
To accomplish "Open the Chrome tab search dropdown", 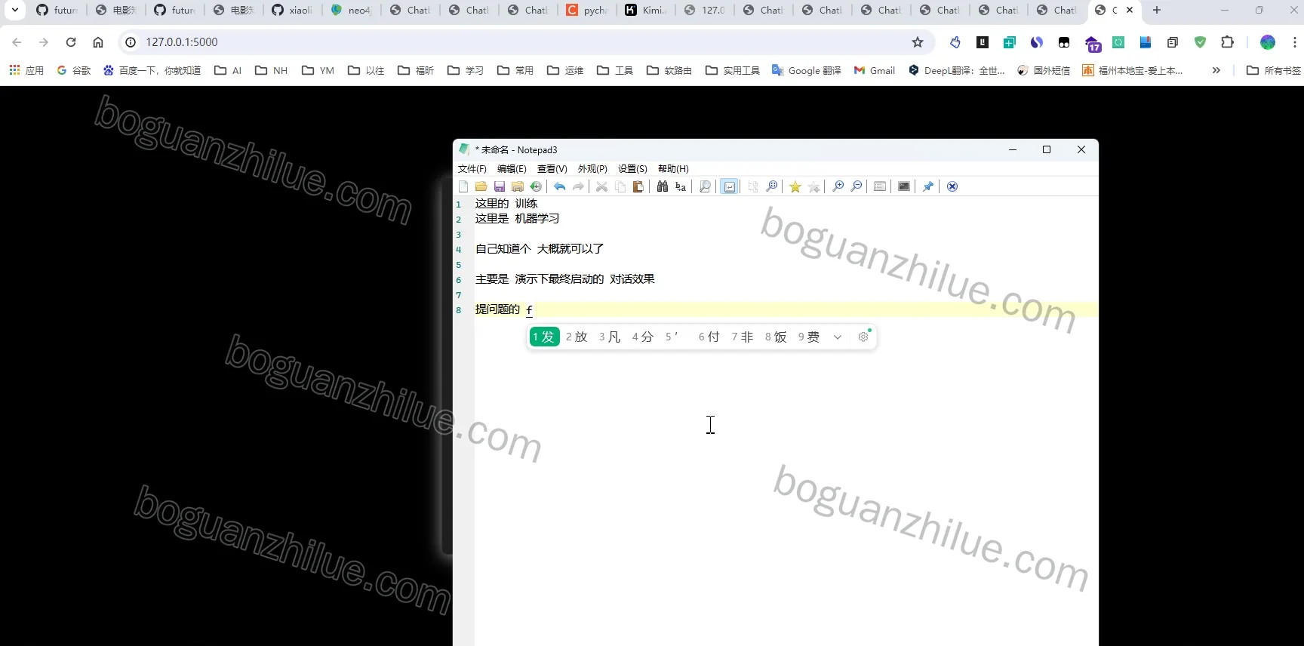I will pos(14,10).
